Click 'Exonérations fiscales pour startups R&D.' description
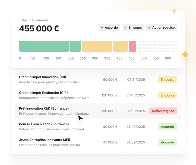The image size is (196, 165). pyautogui.click(x=50, y=145)
